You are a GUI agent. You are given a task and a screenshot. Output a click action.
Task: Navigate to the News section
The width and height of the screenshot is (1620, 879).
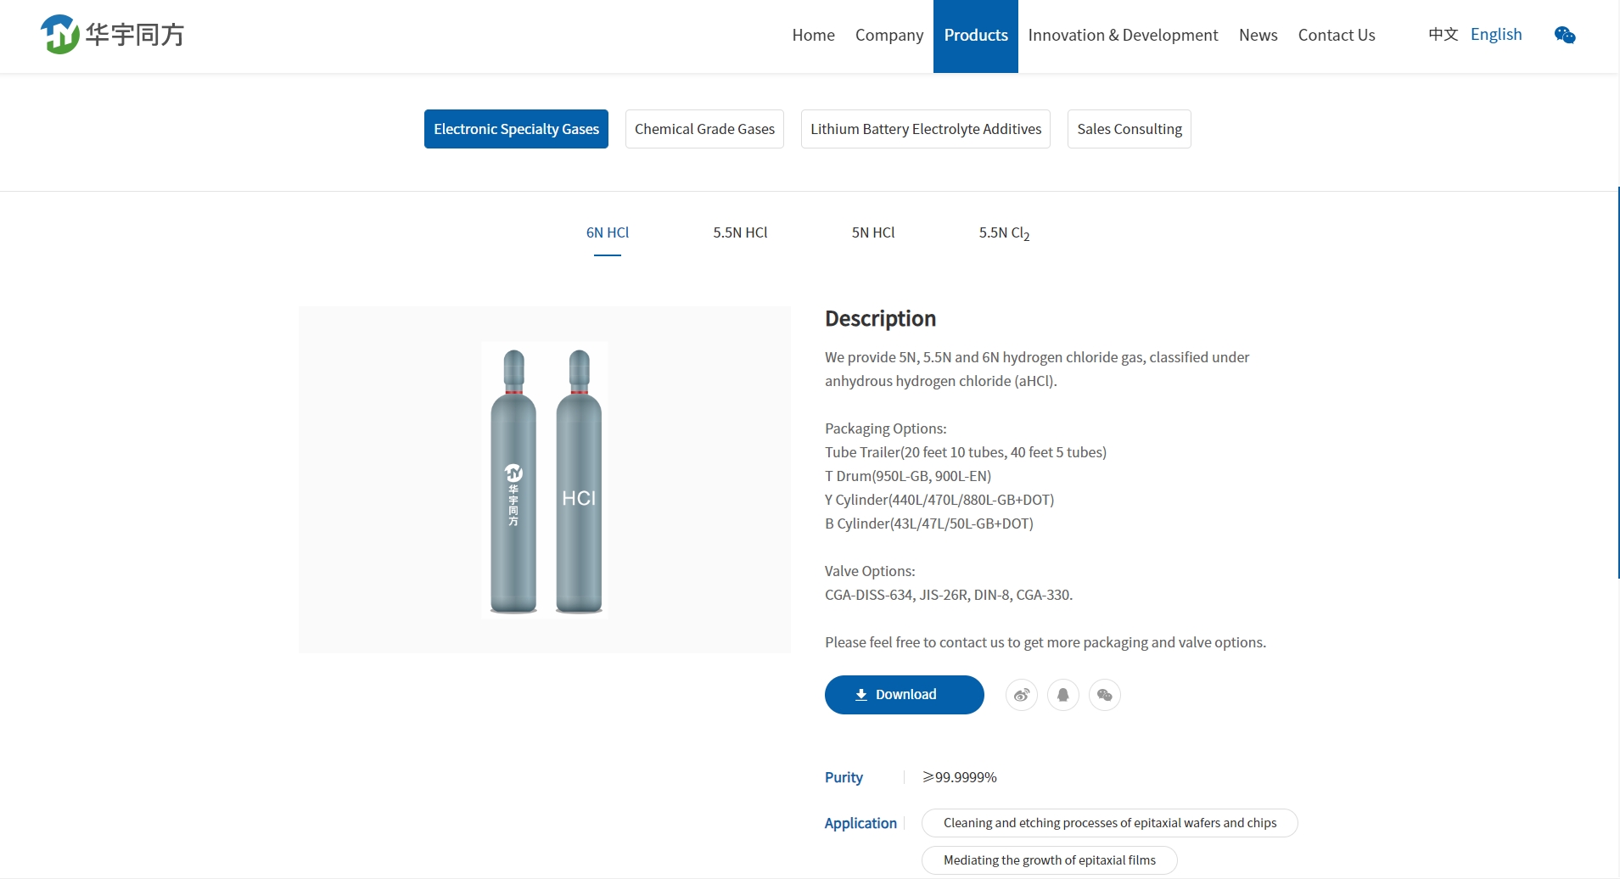1258,35
